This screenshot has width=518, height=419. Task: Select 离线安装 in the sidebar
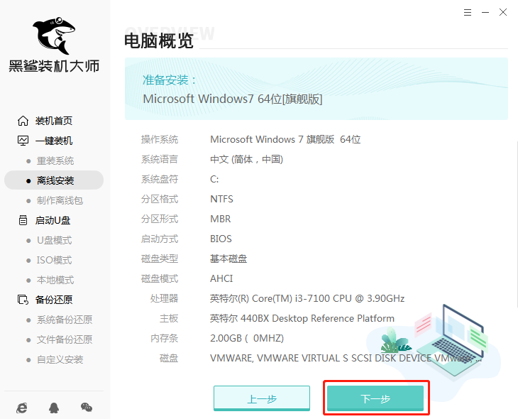click(55, 180)
